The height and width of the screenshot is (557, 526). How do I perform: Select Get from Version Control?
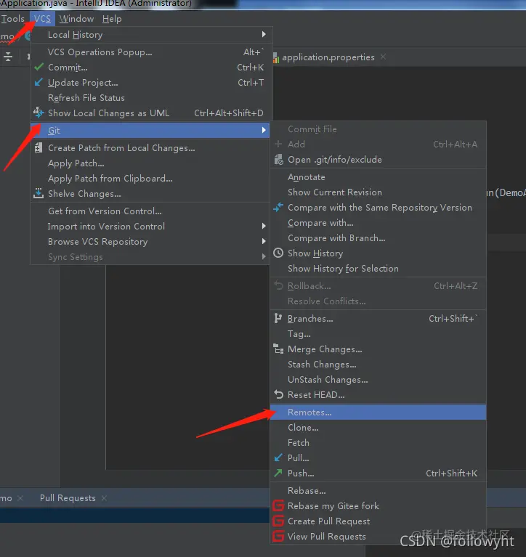pos(151,211)
